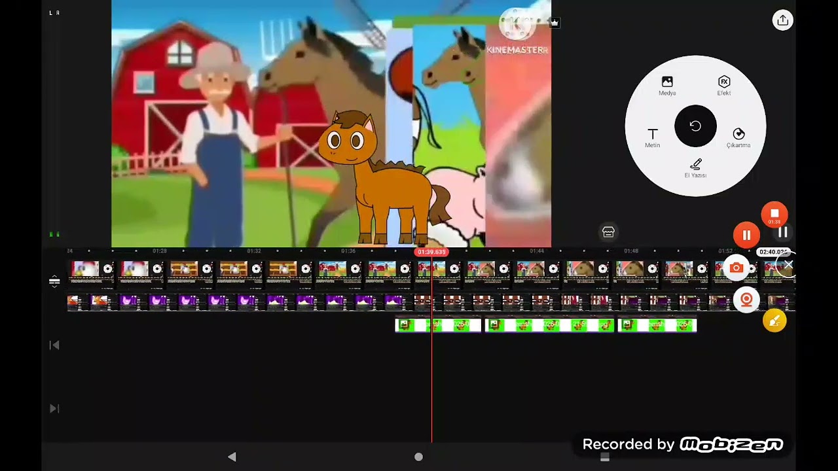Tap the center undo wheel button
The height and width of the screenshot is (471, 838).
[695, 126]
